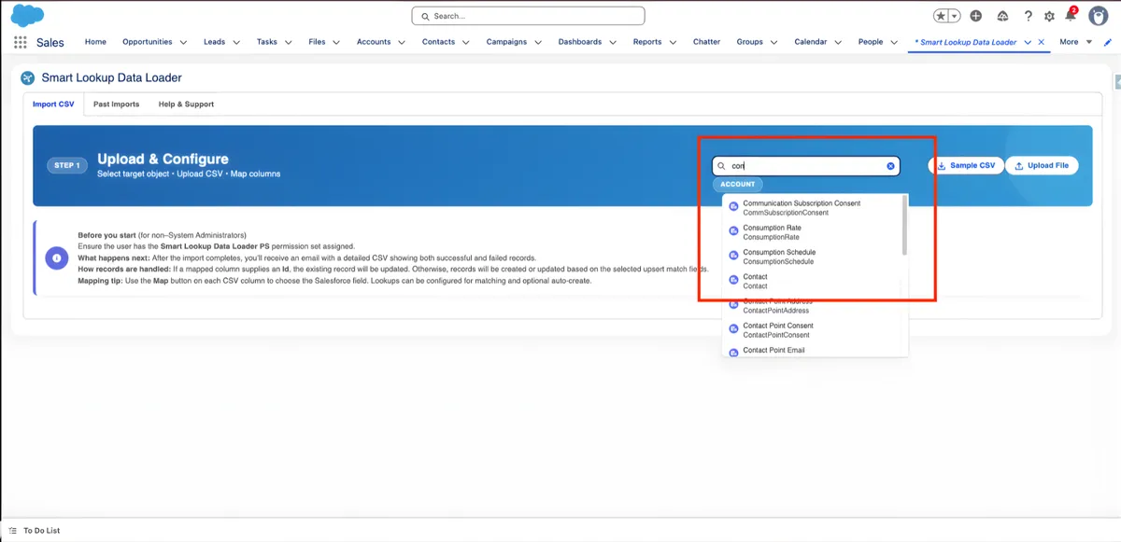Open the Groups tab

pos(749,42)
